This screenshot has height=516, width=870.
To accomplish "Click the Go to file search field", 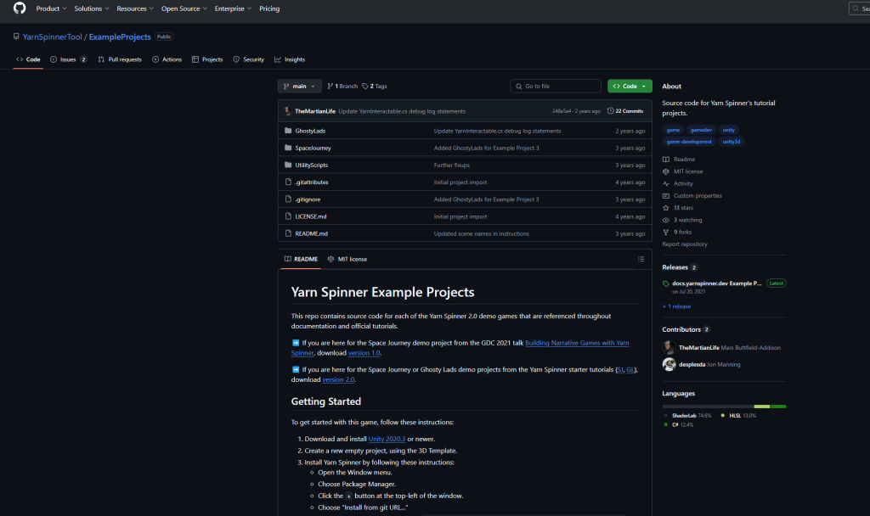I will click(556, 87).
